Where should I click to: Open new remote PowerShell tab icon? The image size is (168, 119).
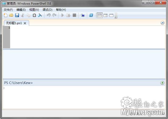point(82,15)
